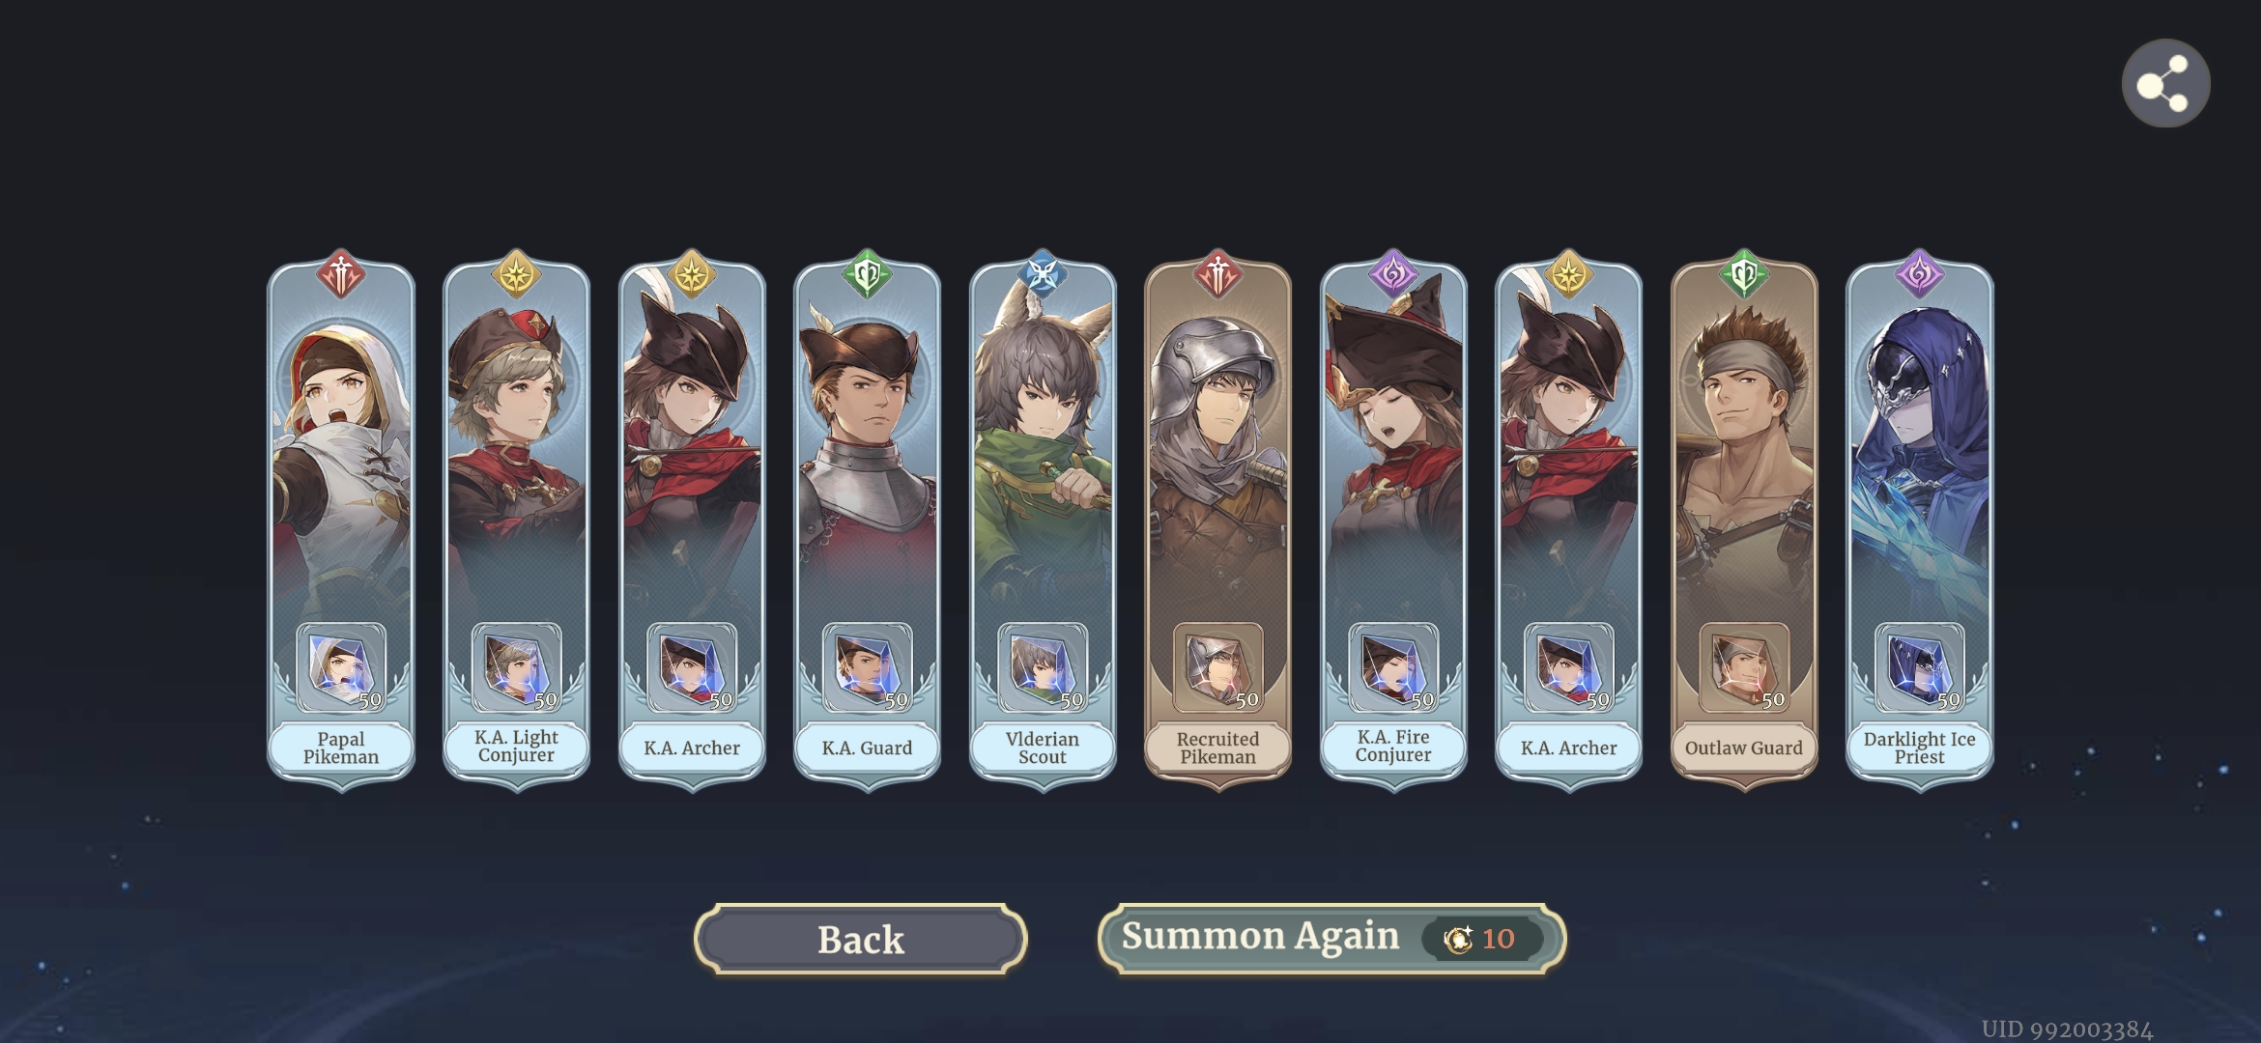This screenshot has width=2261, height=1043.
Task: Click the purple emblem on K.A. Fire Conjurer
Action: [1393, 275]
